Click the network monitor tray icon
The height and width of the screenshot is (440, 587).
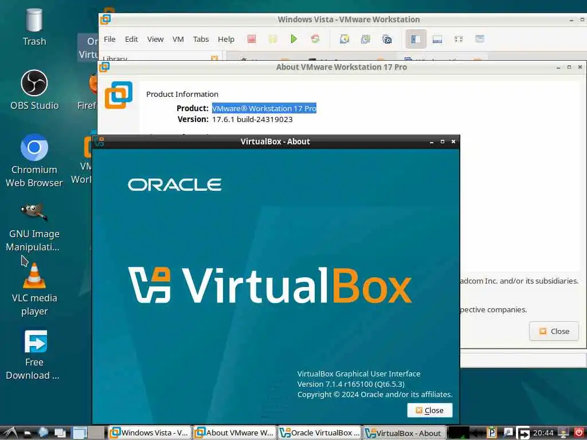tap(563, 433)
